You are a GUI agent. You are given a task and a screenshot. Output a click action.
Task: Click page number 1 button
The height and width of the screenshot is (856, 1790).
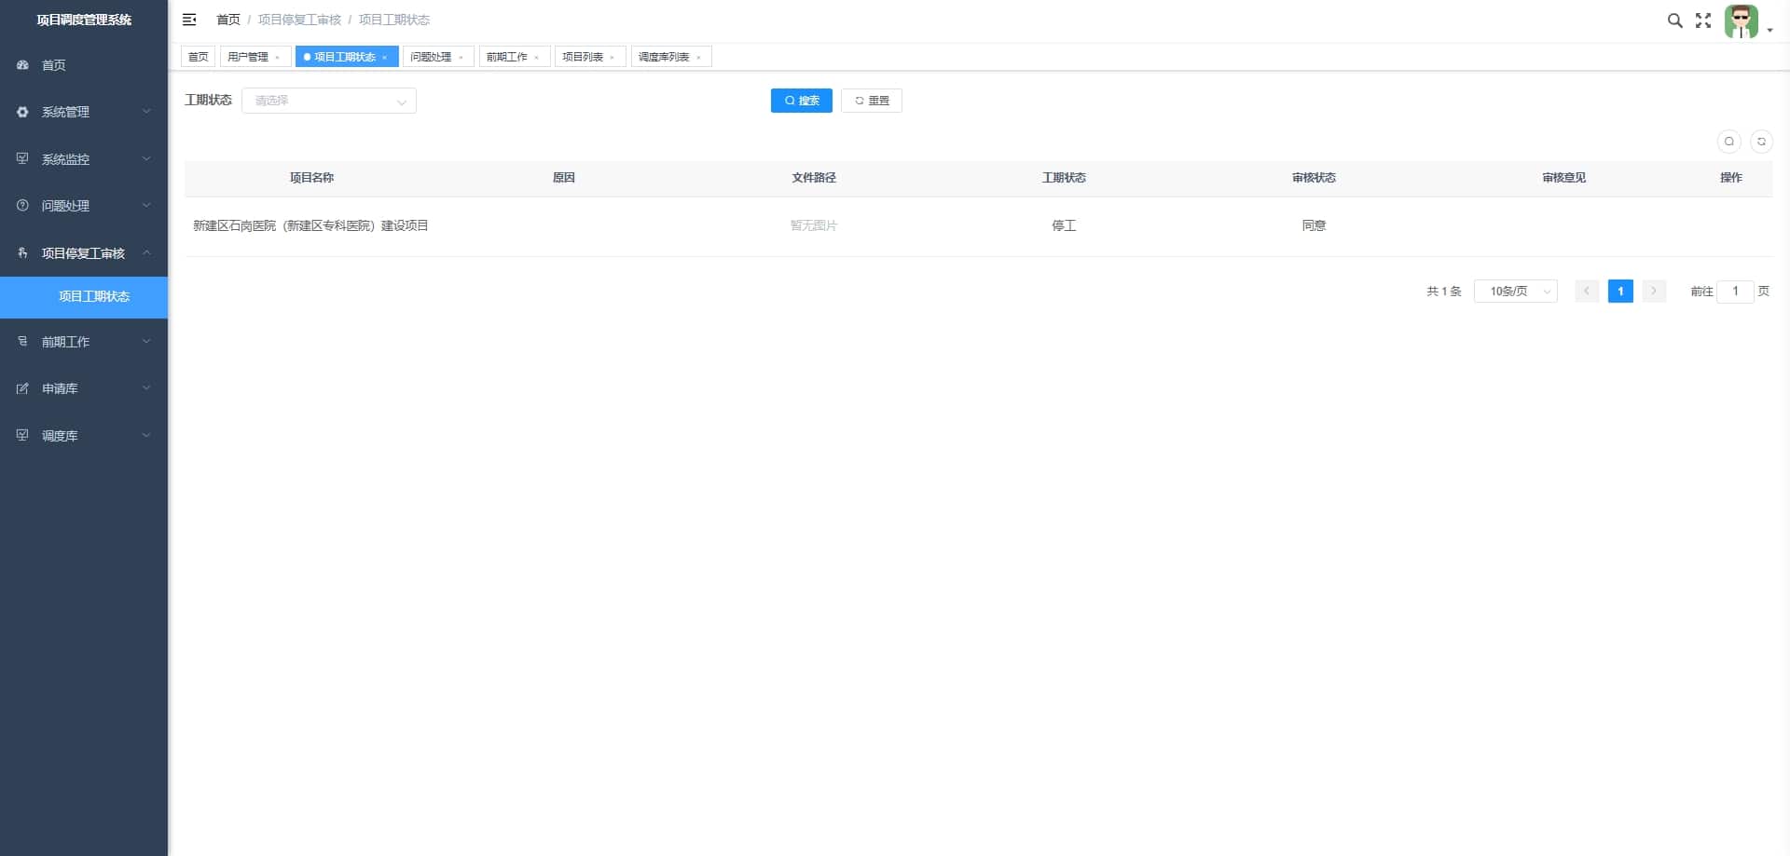(1620, 292)
